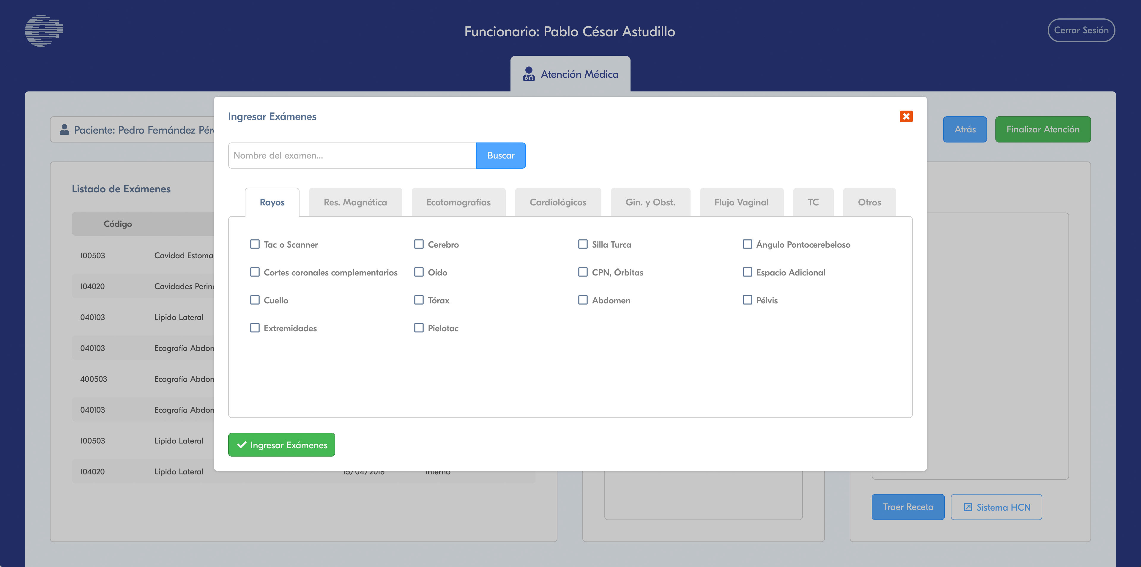This screenshot has height=567, width=1141.
Task: Check the Abdomen exam option
Action: click(583, 300)
